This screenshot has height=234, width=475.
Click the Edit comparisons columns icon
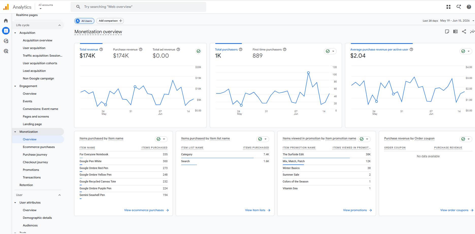(455, 31)
